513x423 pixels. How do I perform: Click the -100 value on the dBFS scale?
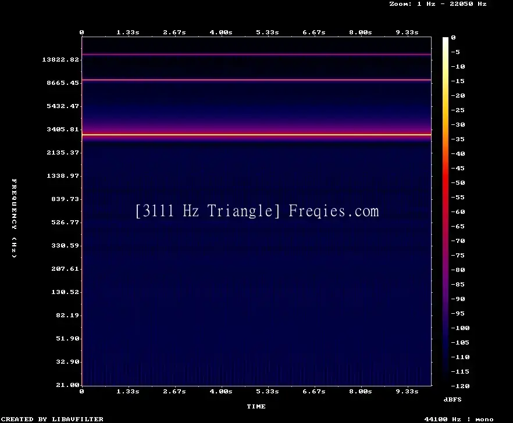pyautogui.click(x=460, y=328)
